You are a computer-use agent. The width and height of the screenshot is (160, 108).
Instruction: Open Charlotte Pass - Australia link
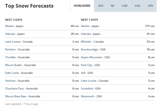pyautogui.click(x=21, y=88)
